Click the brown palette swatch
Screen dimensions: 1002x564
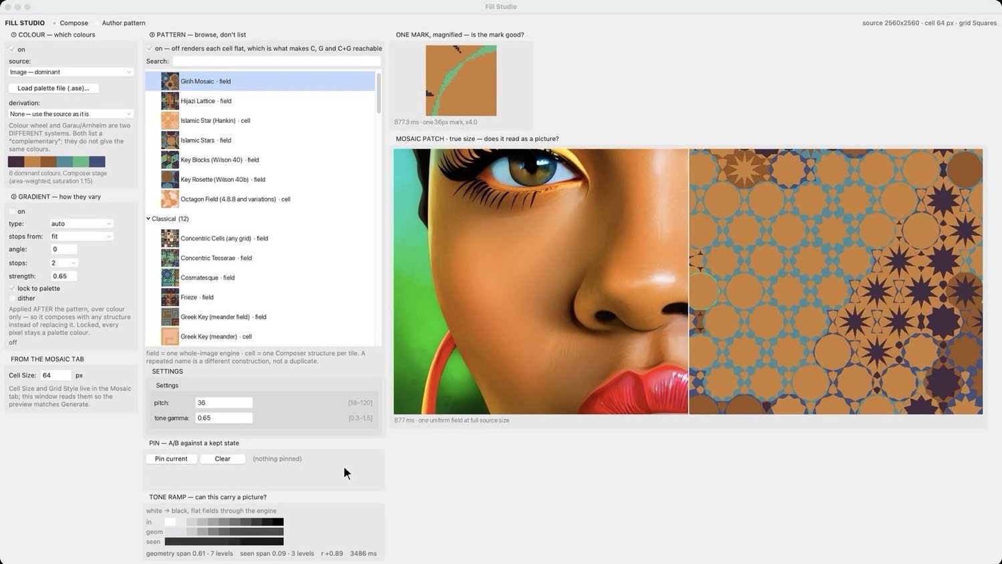click(48, 162)
